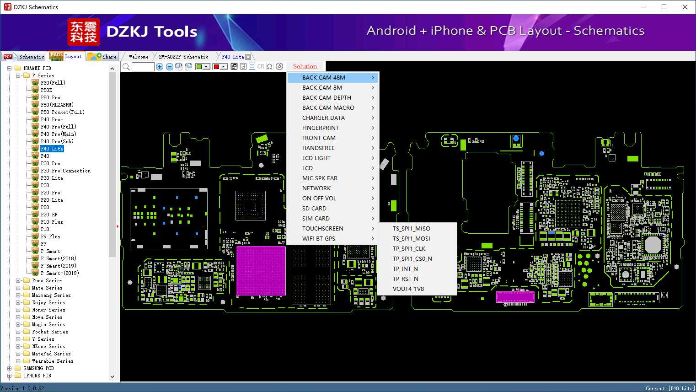The height and width of the screenshot is (392, 696).
Task: Collapse the P Series tree node
Action: click(x=18, y=75)
